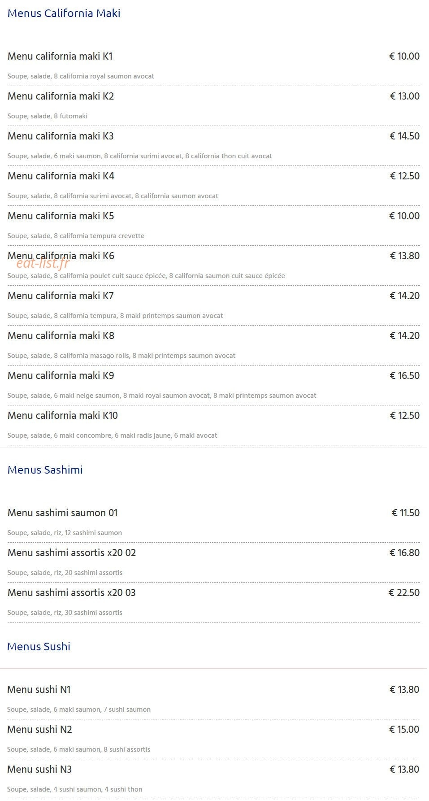This screenshot has height=801, width=429.
Task: Click the €22.50 sashimi assortis 03 price
Action: point(404,592)
